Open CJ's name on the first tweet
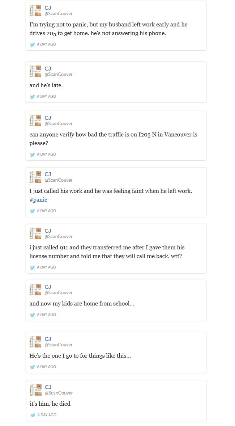The height and width of the screenshot is (426, 235). click(48, 8)
